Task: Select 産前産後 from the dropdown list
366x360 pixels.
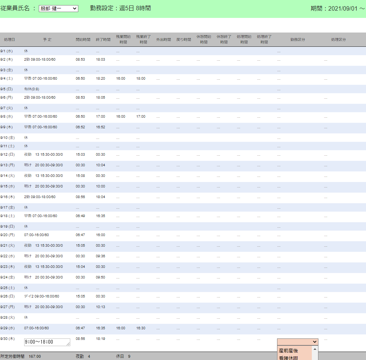Action: (x=288, y=351)
